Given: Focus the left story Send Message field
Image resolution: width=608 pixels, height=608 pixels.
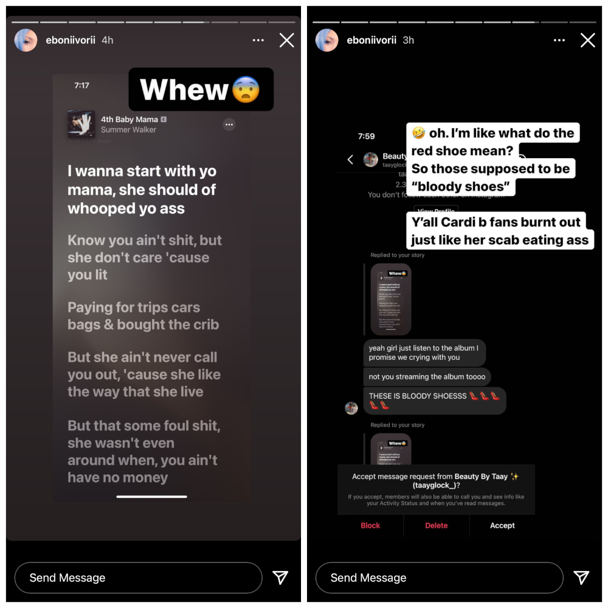Looking at the screenshot, I should 139,578.
